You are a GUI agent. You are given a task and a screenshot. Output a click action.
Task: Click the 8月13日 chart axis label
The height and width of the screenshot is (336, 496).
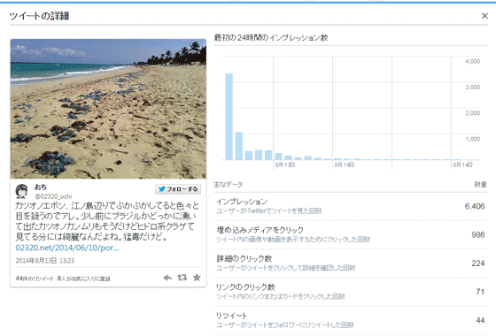click(x=285, y=164)
